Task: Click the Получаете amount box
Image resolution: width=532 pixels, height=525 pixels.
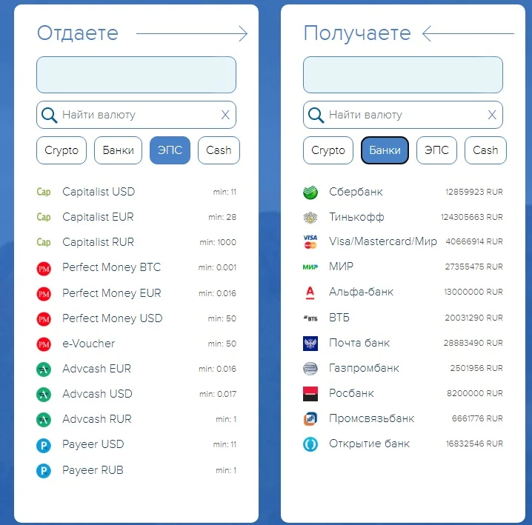Action: [x=403, y=75]
